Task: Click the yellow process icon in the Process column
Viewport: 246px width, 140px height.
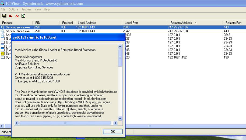Action: pyautogui.click(x=3, y=54)
